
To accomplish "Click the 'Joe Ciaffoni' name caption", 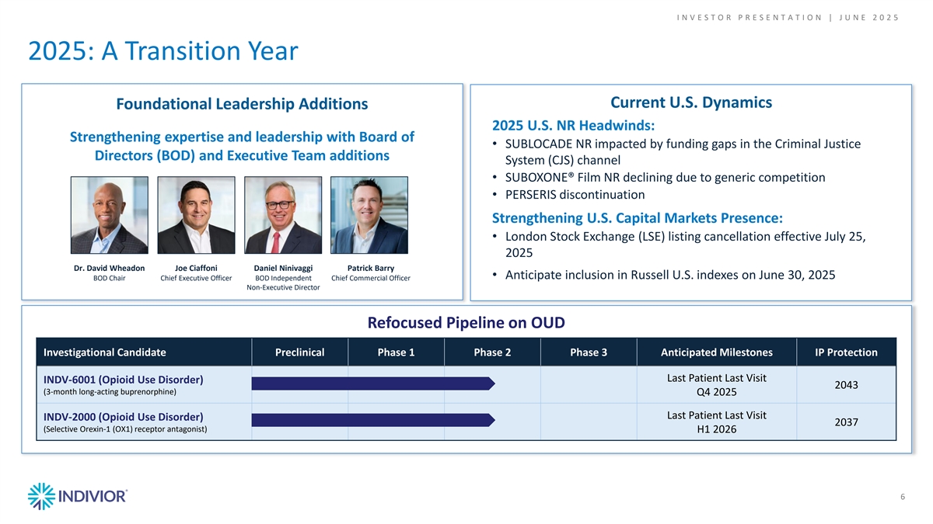I will pos(196,269).
